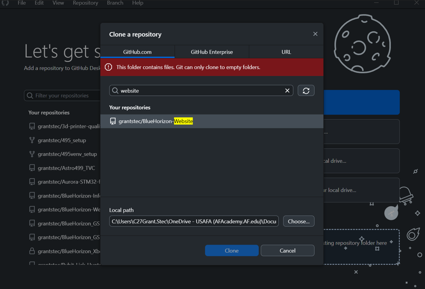Viewport: 425px width, 289px height.
Task: Select grantstec/495_setup forked repository
Action: pyautogui.click(x=65, y=140)
